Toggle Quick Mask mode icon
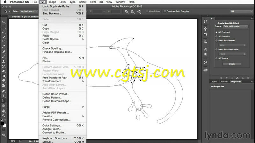 tap(4, 130)
